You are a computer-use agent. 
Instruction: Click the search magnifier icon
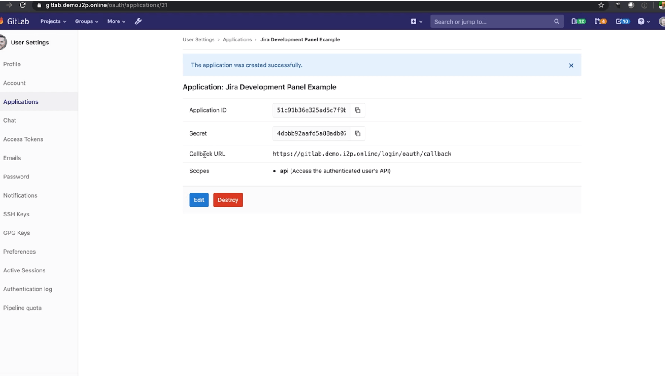[556, 21]
